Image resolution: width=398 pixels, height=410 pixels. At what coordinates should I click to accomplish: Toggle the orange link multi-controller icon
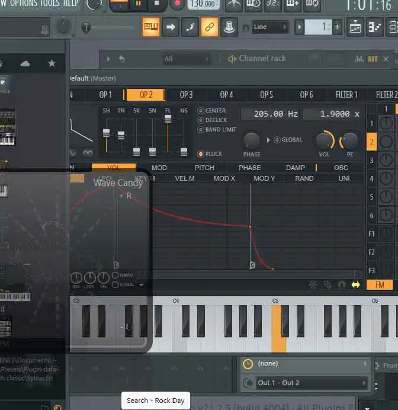pyautogui.click(x=210, y=27)
